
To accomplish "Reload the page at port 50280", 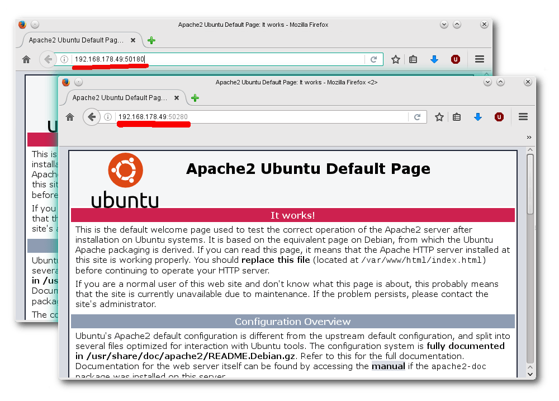I will pyautogui.click(x=417, y=117).
